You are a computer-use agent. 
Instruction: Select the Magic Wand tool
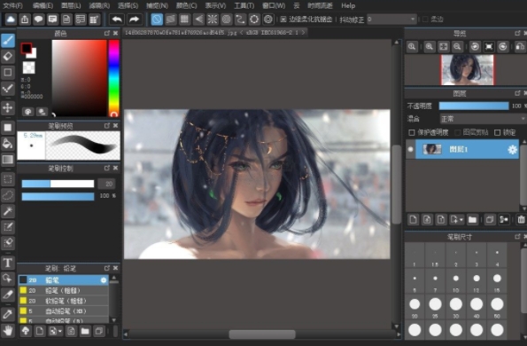tap(8, 211)
